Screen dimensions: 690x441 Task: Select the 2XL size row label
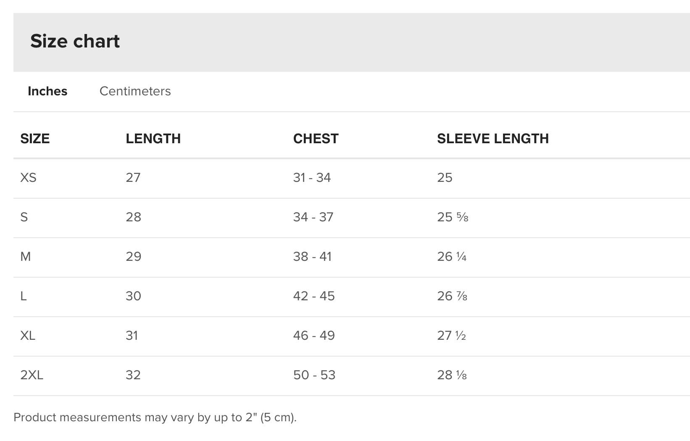tap(32, 375)
